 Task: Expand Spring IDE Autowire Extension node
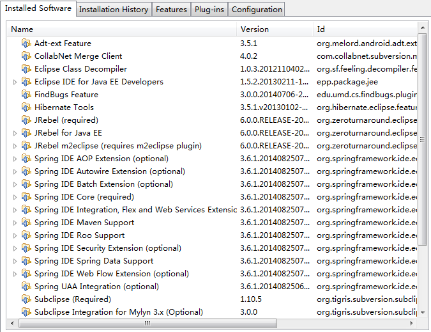click(15, 171)
